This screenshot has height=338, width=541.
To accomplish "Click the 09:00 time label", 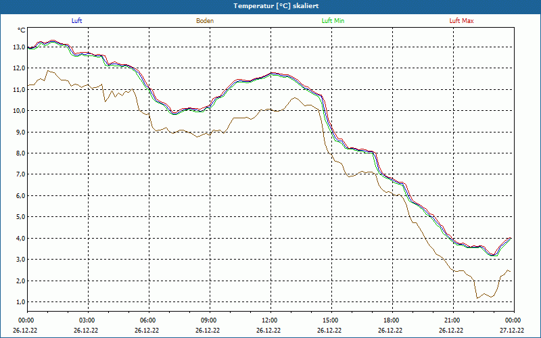I will 208,320.
